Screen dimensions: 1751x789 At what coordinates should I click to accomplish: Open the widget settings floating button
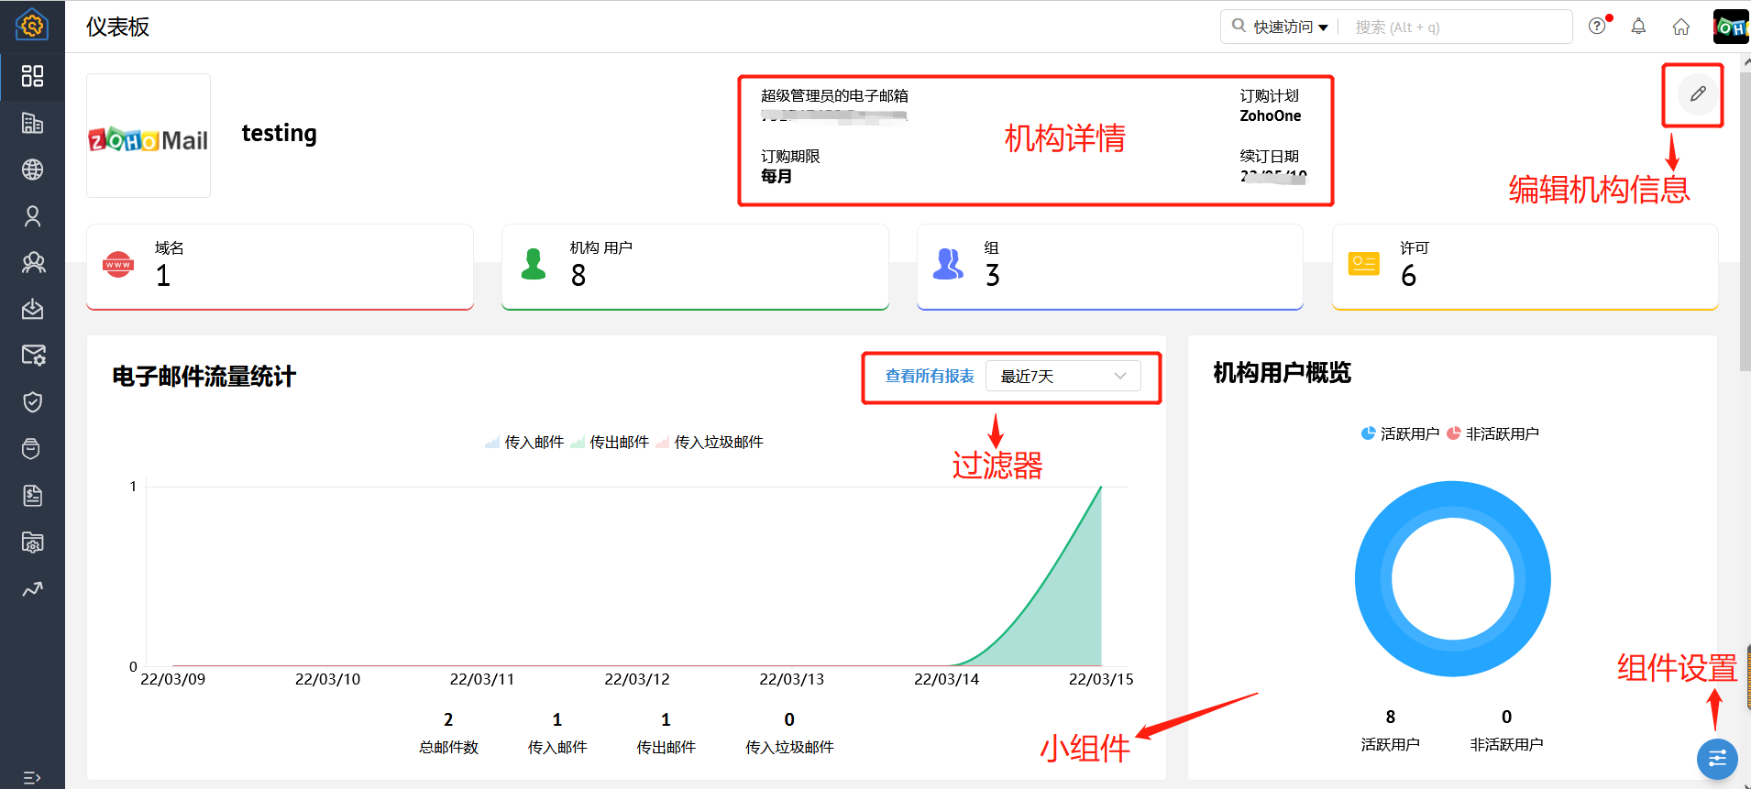click(1716, 758)
